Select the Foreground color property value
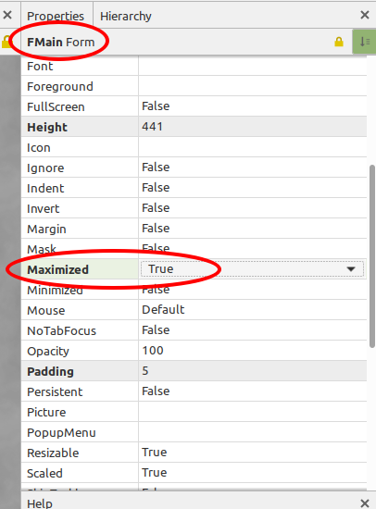 [x=253, y=86]
